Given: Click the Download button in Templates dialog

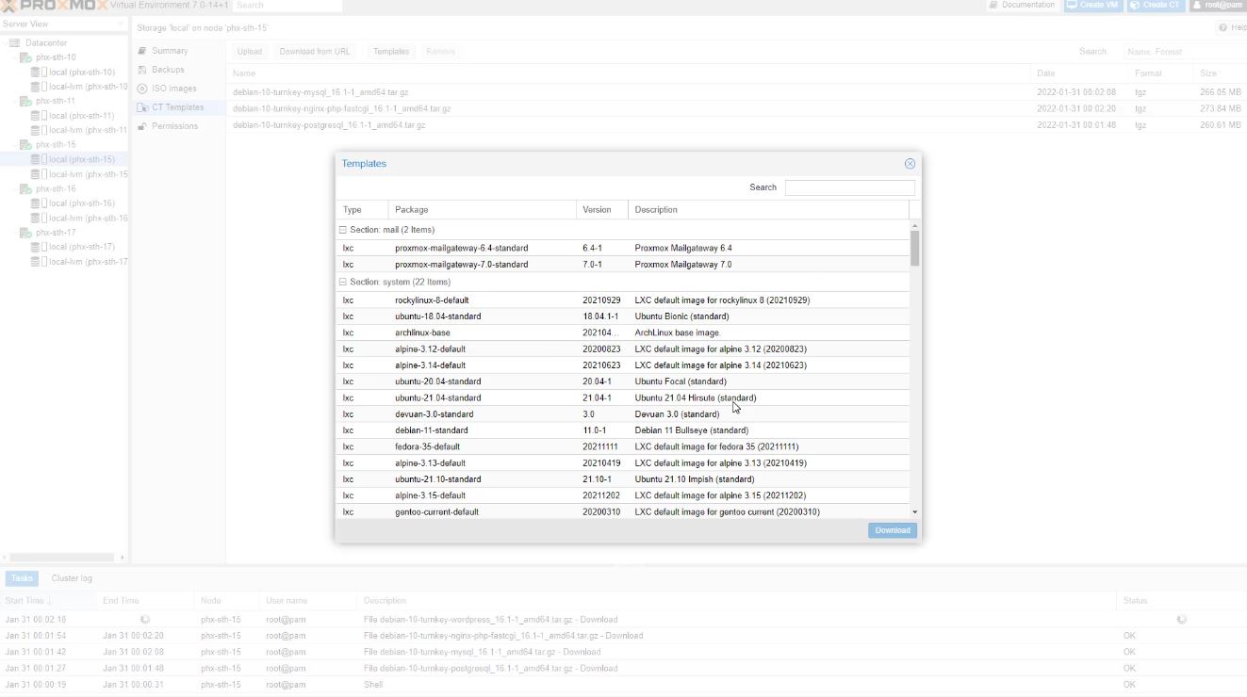Looking at the screenshot, I should pos(892,530).
